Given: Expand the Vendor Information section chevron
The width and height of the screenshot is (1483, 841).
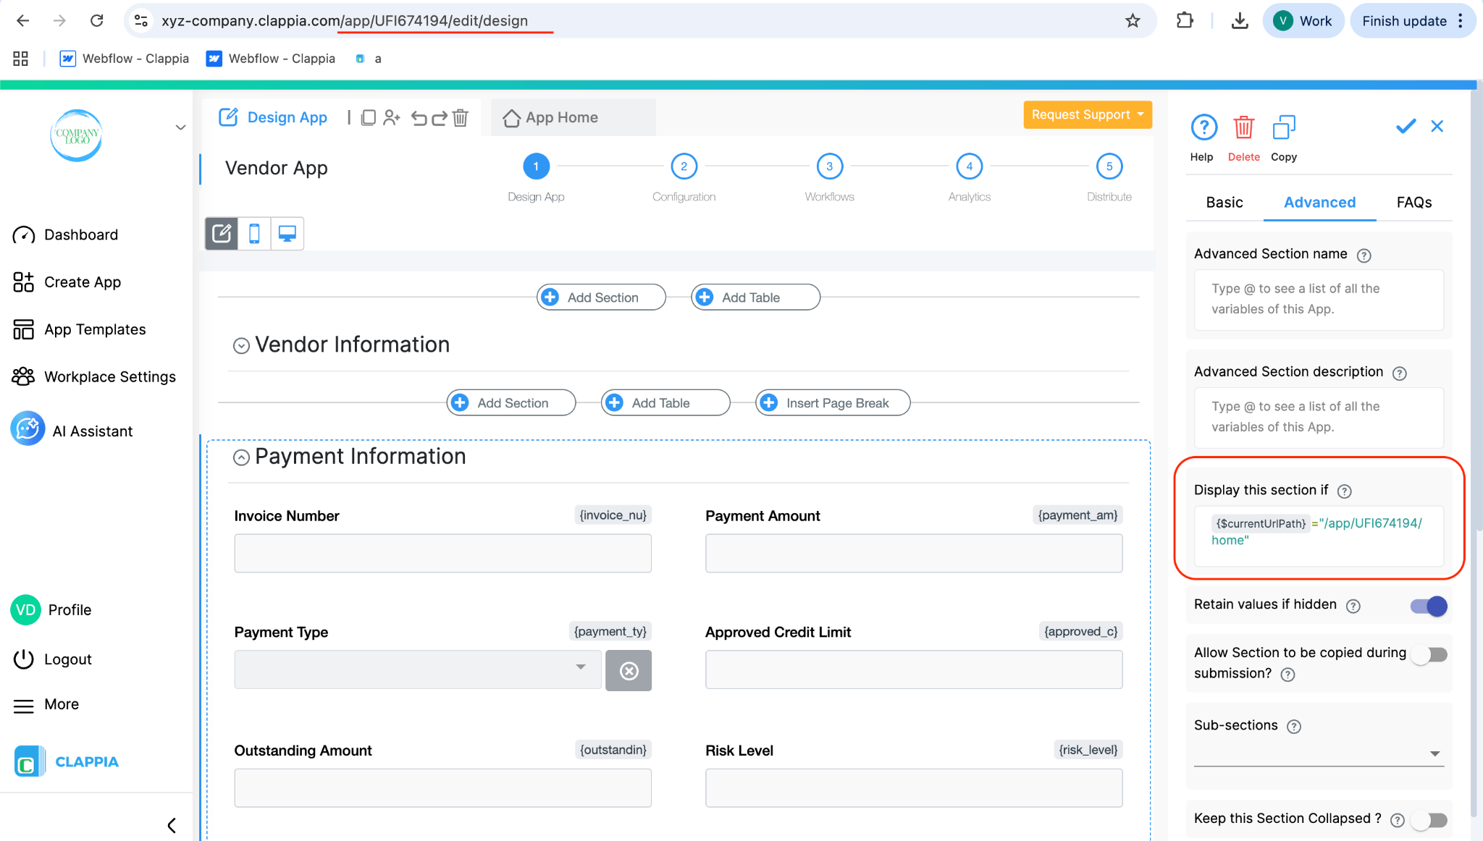Looking at the screenshot, I should [241, 346].
